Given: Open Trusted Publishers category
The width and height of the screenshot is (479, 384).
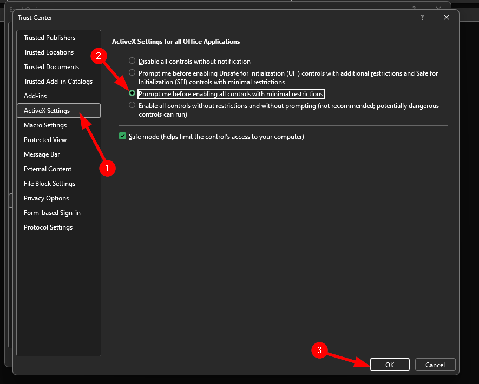Looking at the screenshot, I should [49, 38].
